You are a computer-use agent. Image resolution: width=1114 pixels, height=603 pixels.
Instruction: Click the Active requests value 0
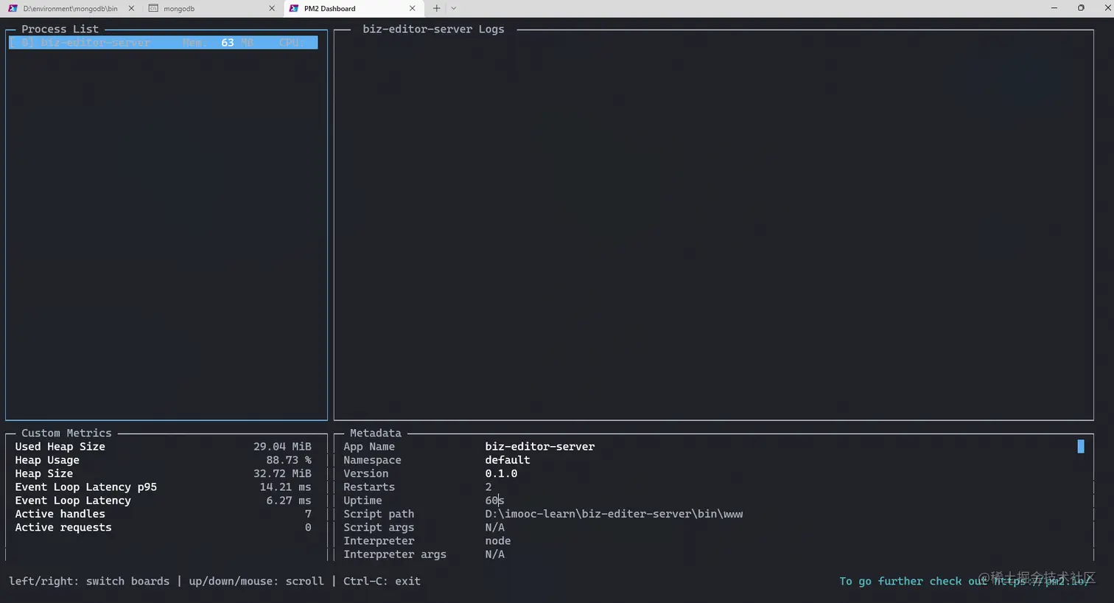[308, 527]
